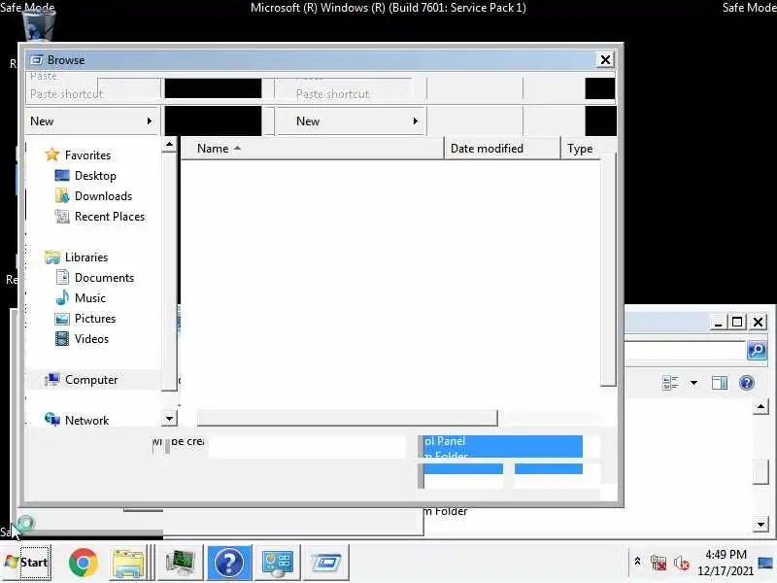Open help icon in background window toolbar
The image size is (777, 583).
(x=746, y=383)
